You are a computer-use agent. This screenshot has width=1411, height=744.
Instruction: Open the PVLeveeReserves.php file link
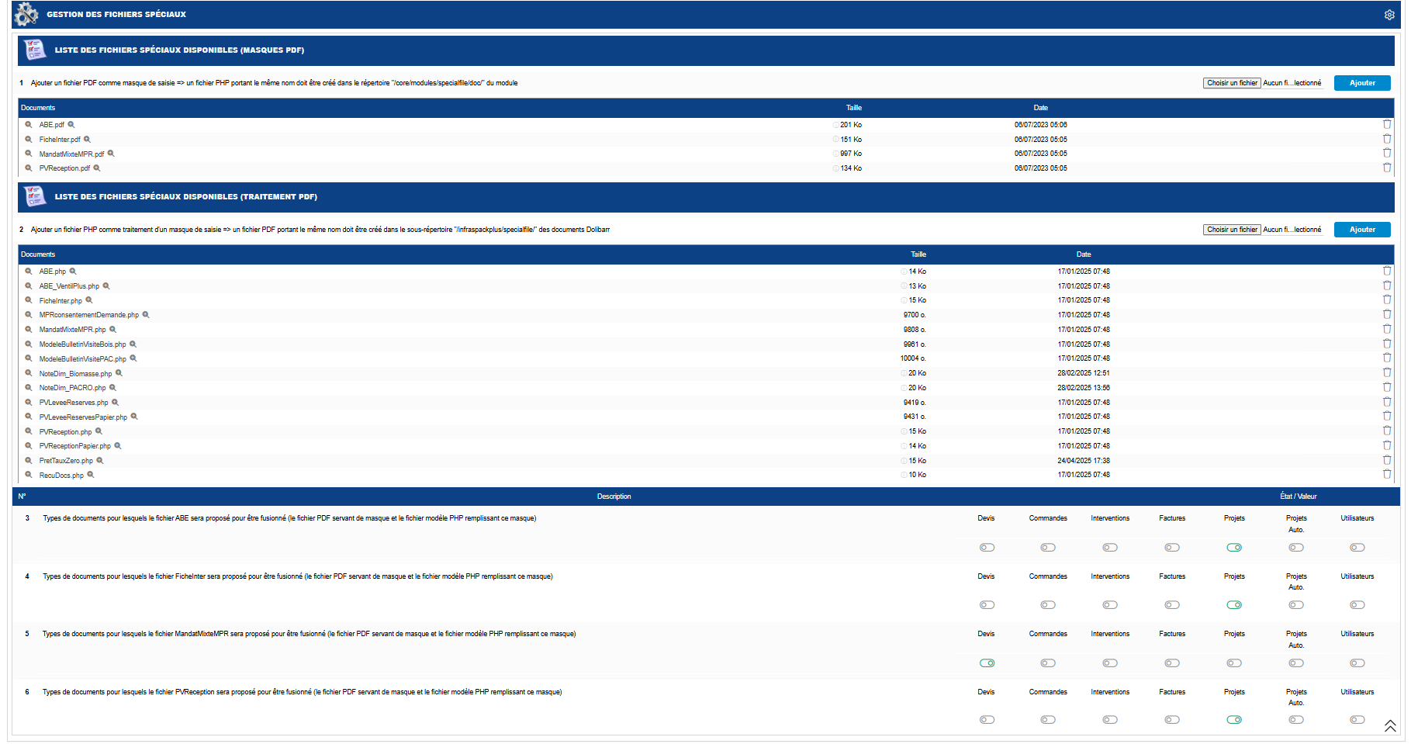[74, 403]
